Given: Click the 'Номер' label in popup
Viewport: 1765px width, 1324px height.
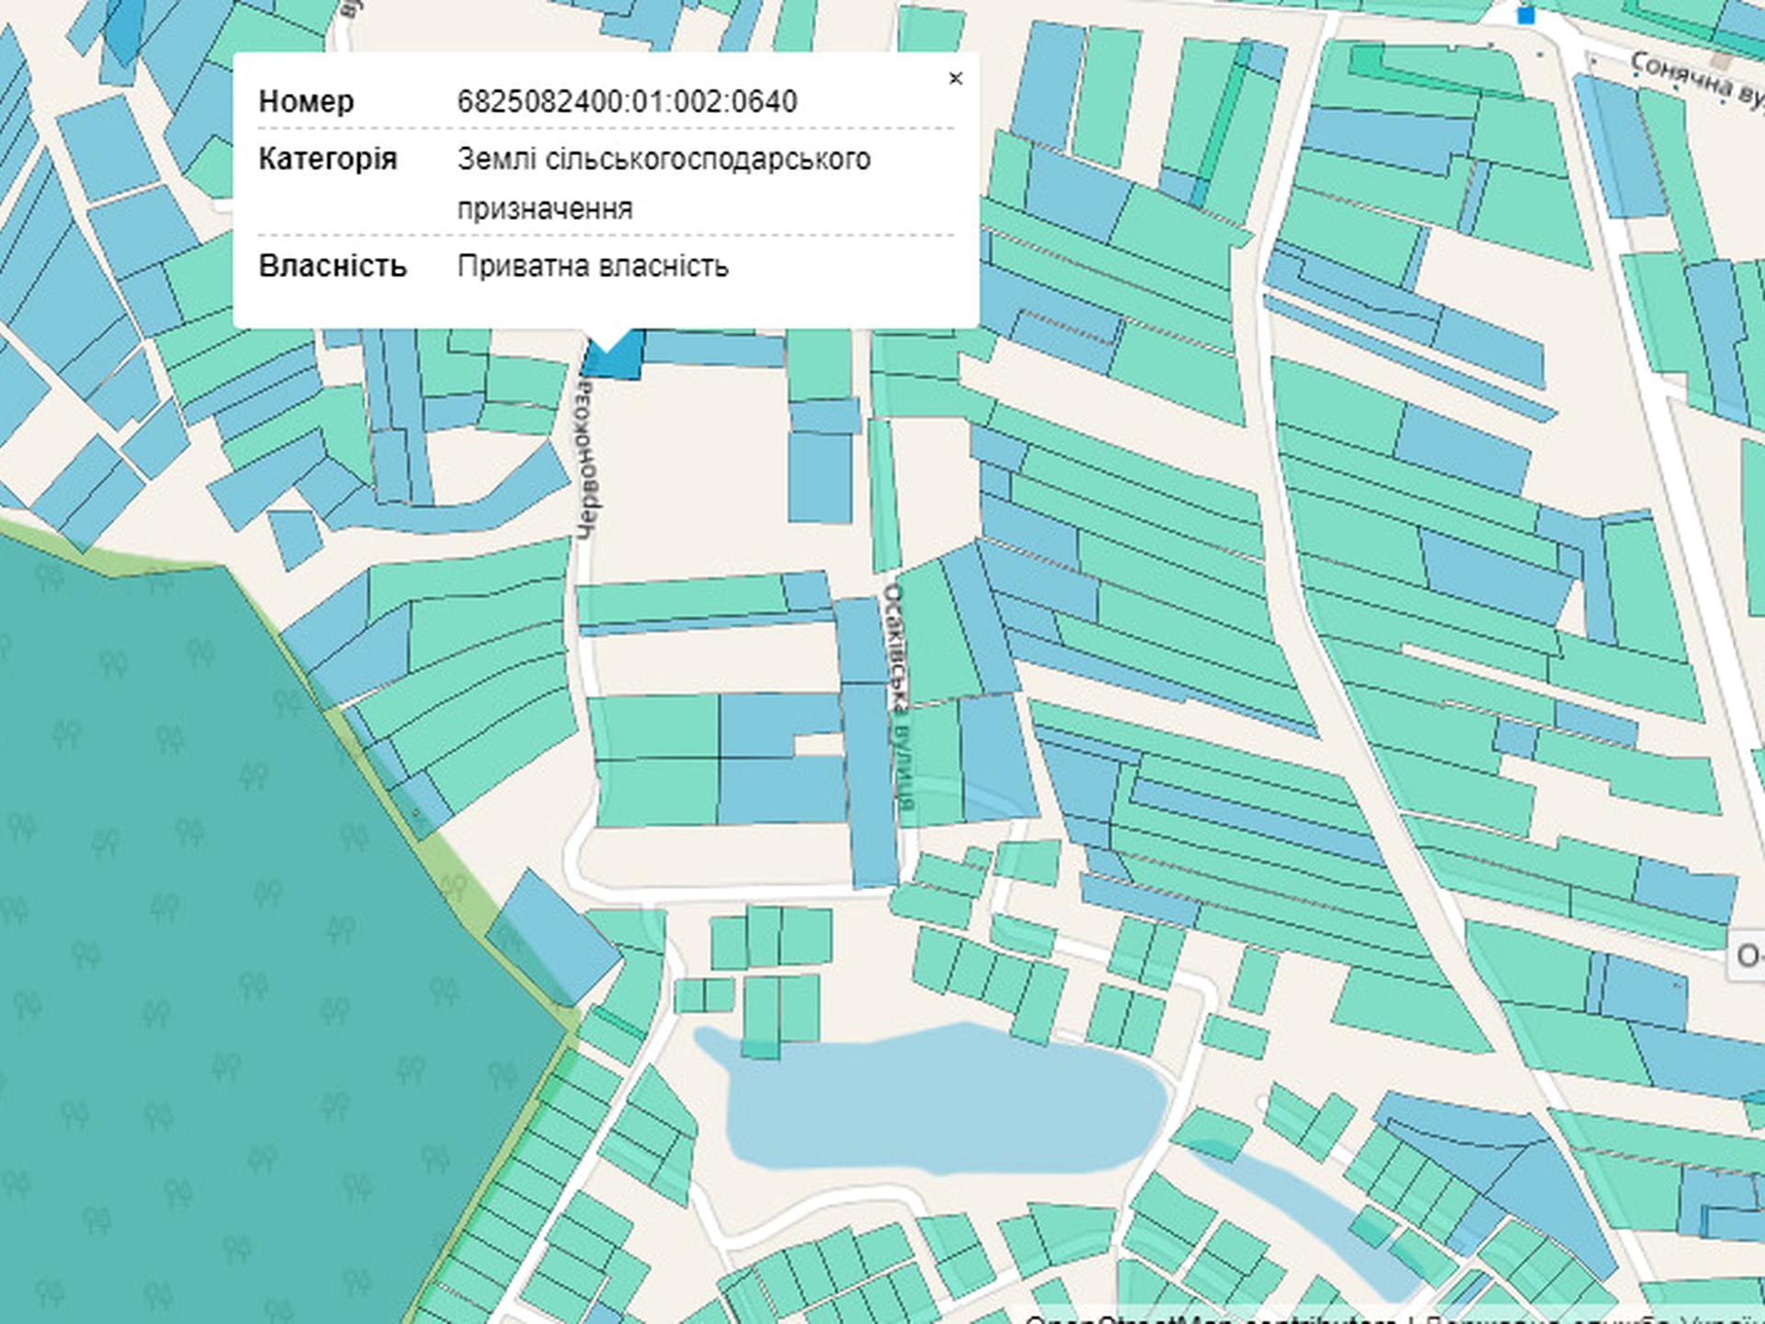Looking at the screenshot, I should tap(306, 101).
